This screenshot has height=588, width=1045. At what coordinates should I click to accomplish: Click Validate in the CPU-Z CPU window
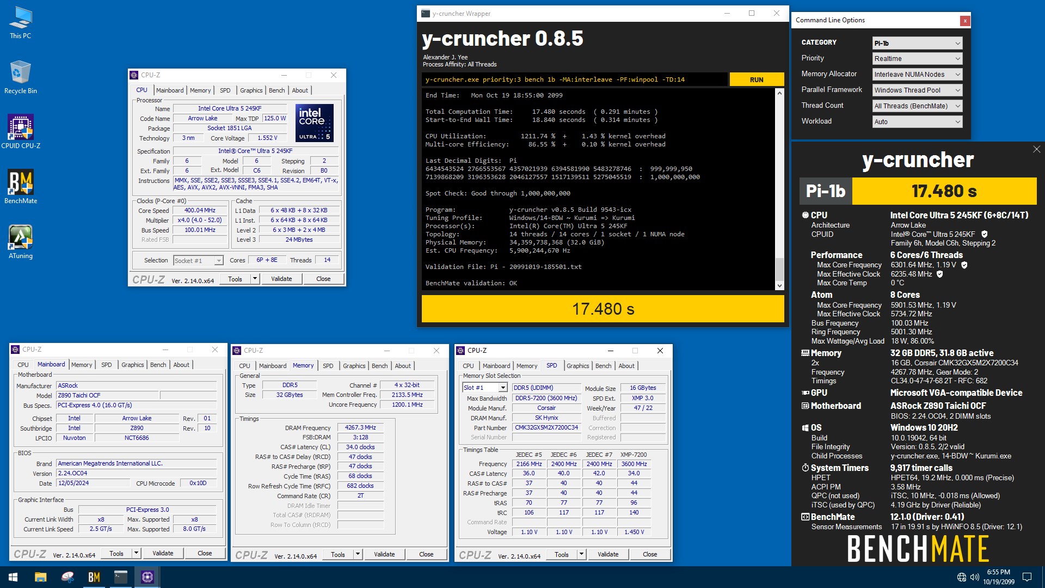click(x=281, y=279)
